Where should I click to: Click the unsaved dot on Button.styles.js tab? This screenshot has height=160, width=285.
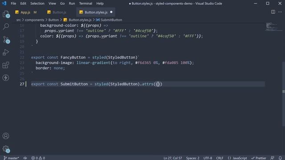pos(111,12)
